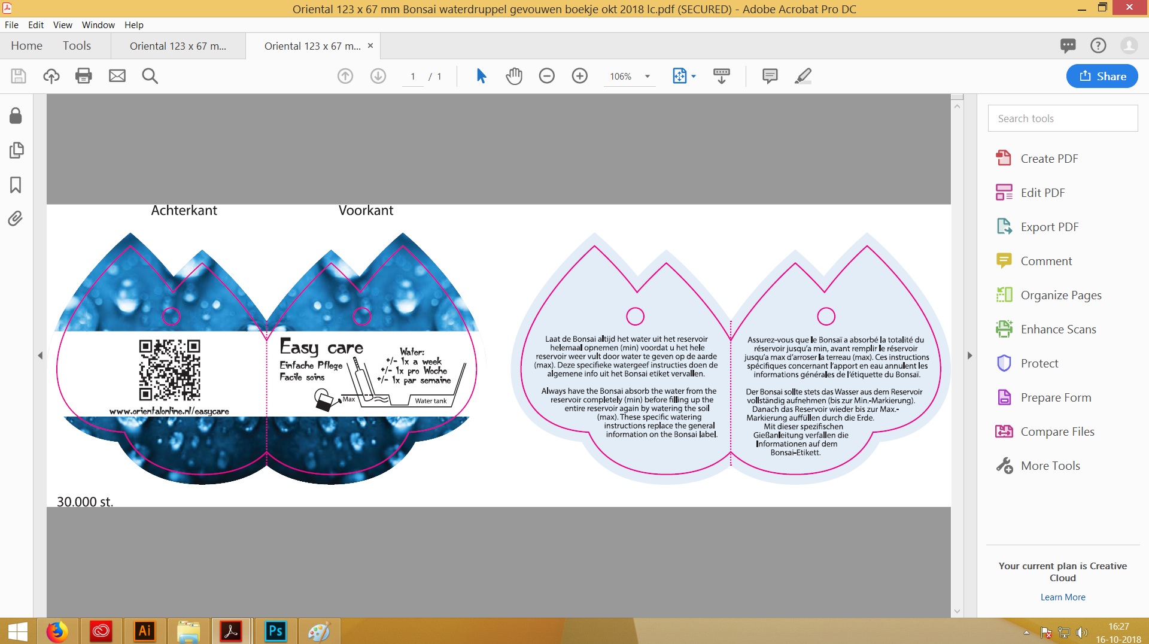This screenshot has width=1149, height=644.
Task: Open File Explorer from the taskbar
Action: click(188, 631)
